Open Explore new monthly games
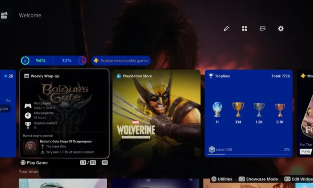This screenshot has width=313, height=188. tap(121, 61)
